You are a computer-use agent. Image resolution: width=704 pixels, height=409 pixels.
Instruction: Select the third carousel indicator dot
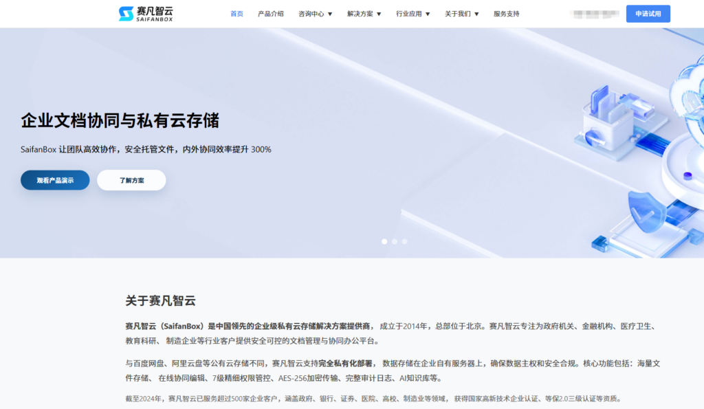click(x=404, y=241)
